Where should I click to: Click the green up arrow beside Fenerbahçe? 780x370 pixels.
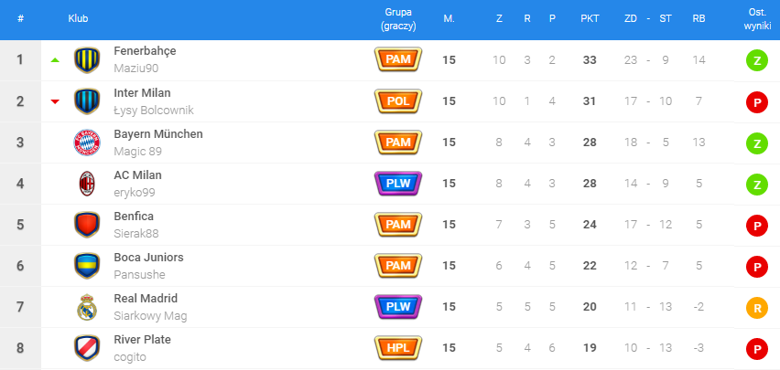[x=55, y=60]
